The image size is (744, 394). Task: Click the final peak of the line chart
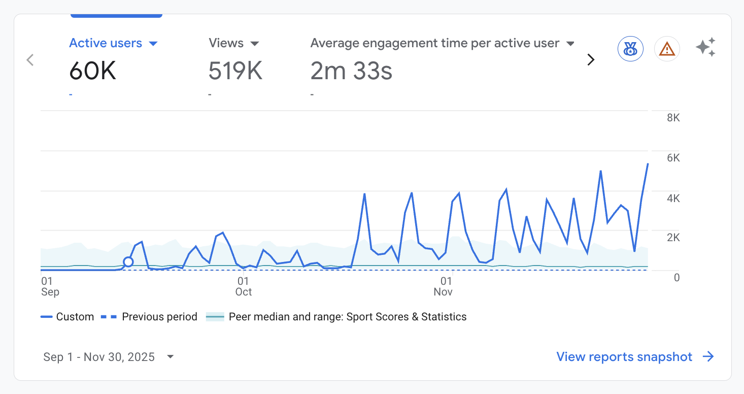pos(648,164)
